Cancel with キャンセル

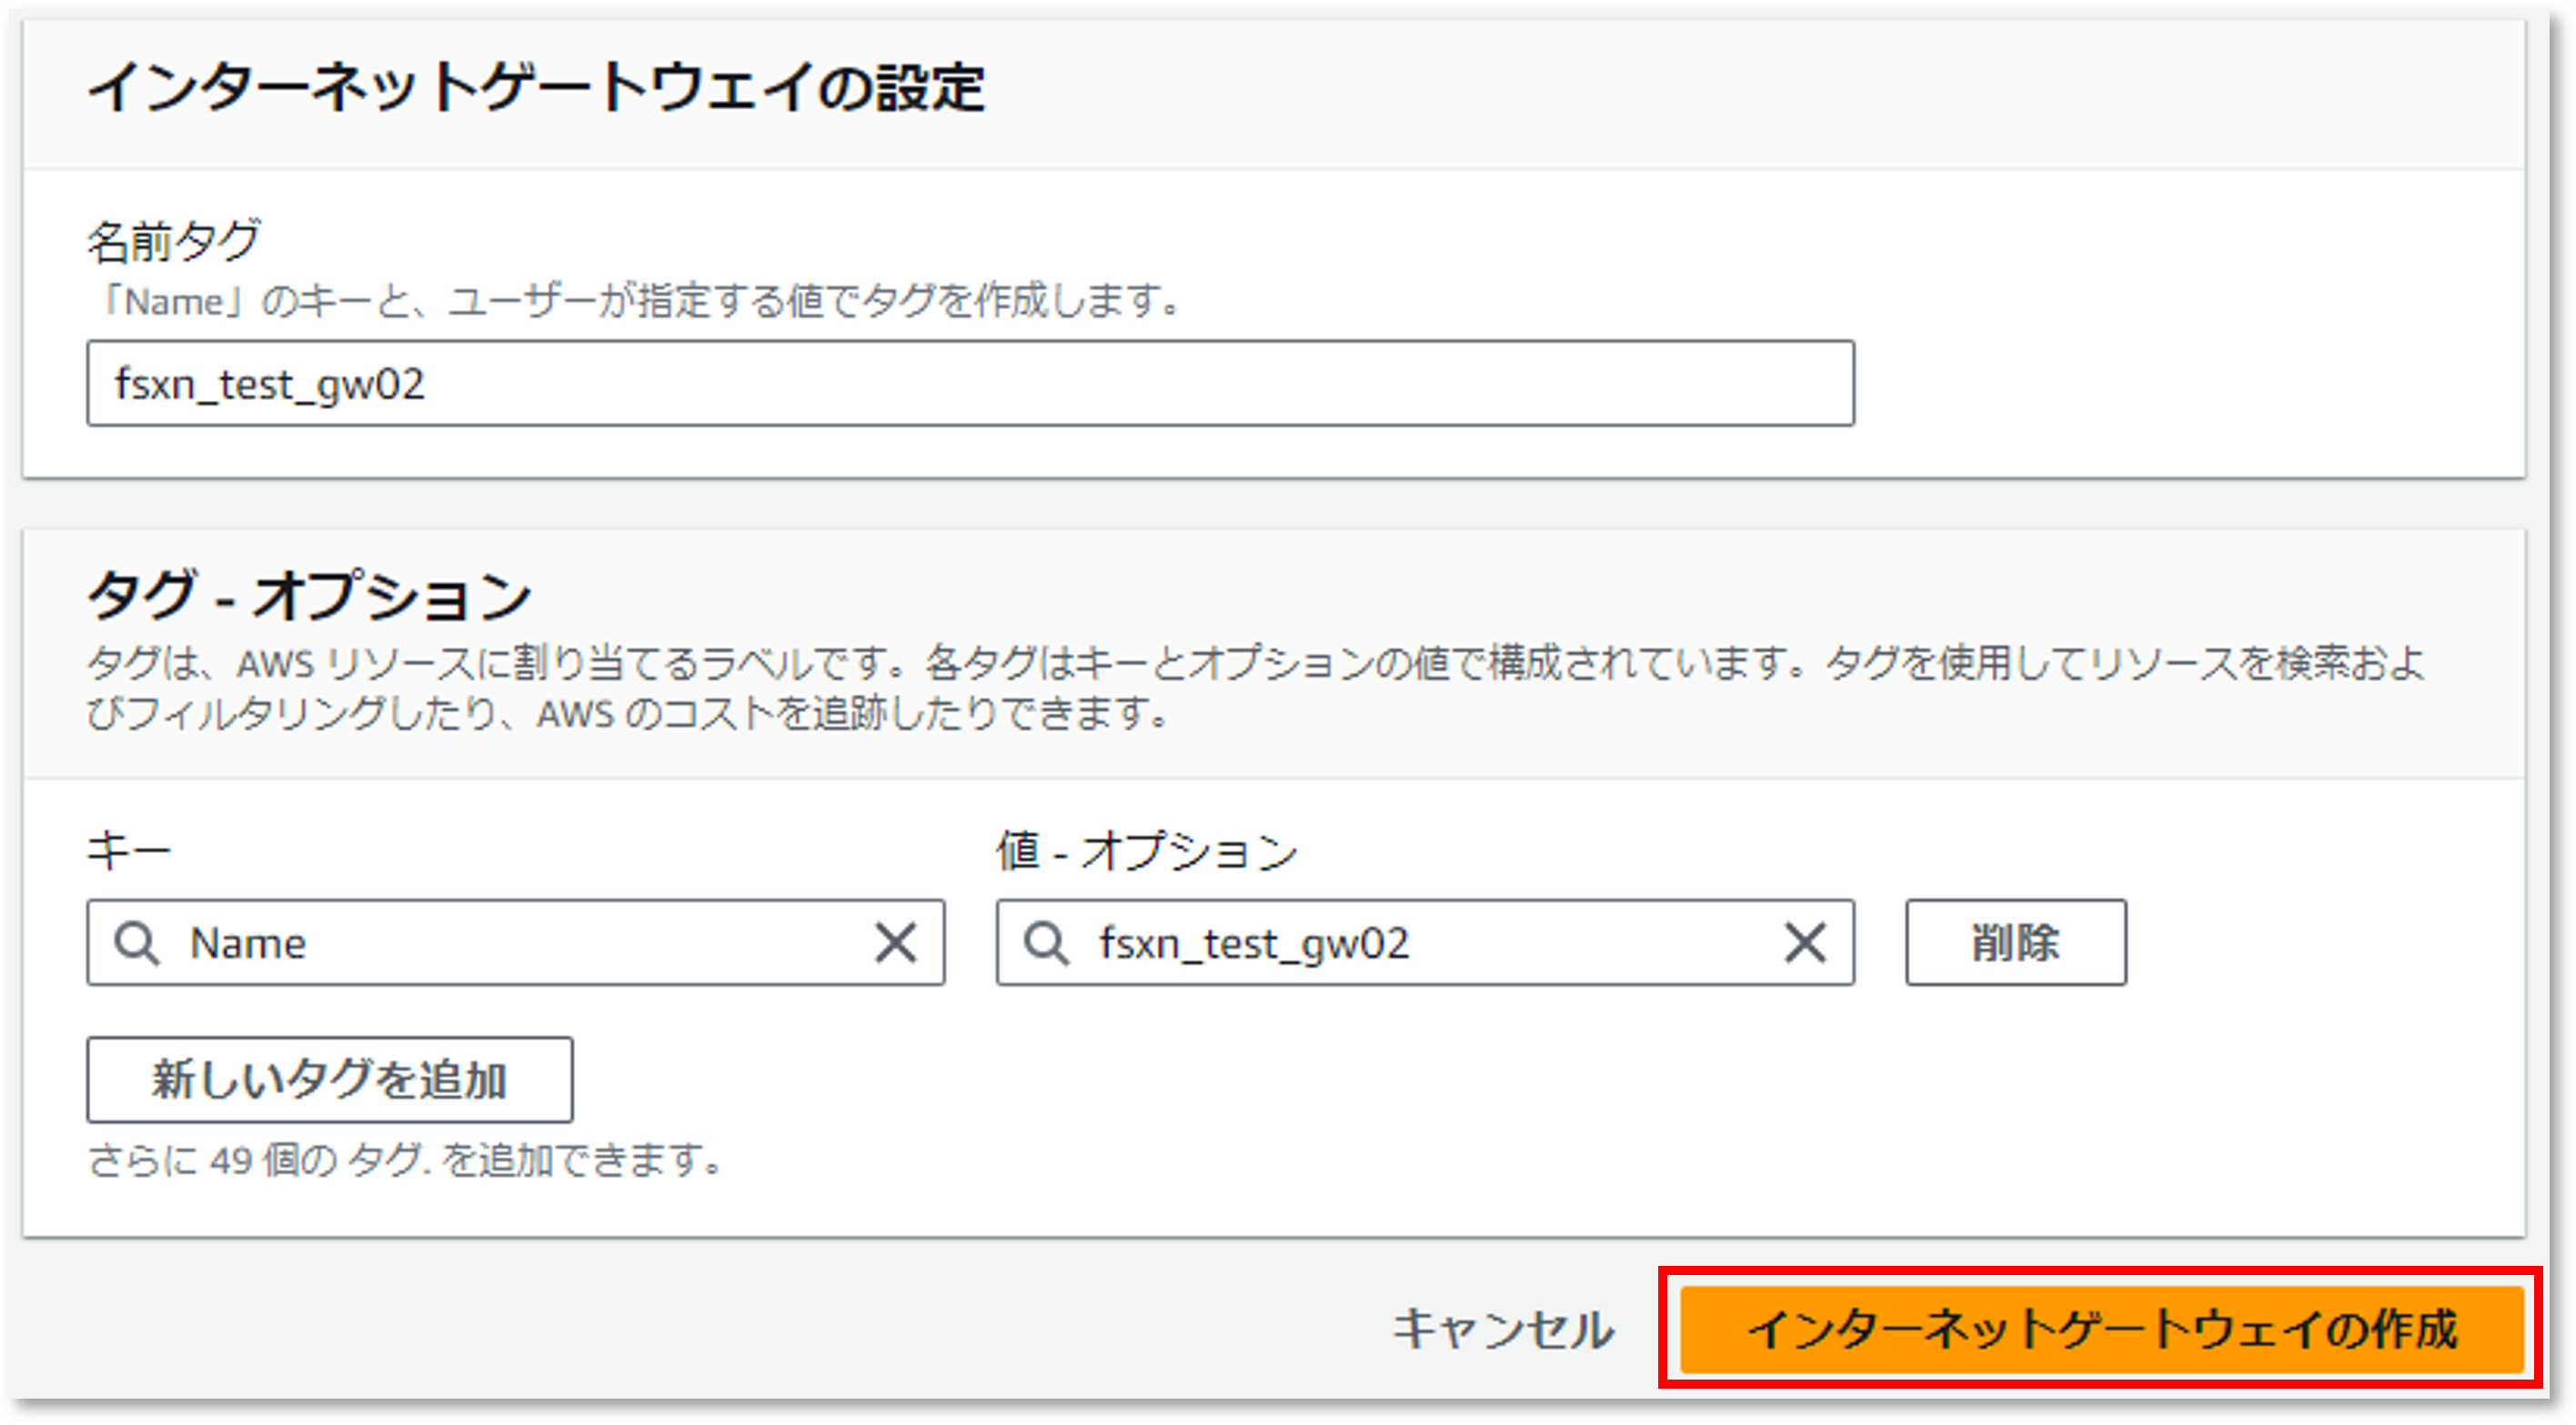click(1503, 1329)
